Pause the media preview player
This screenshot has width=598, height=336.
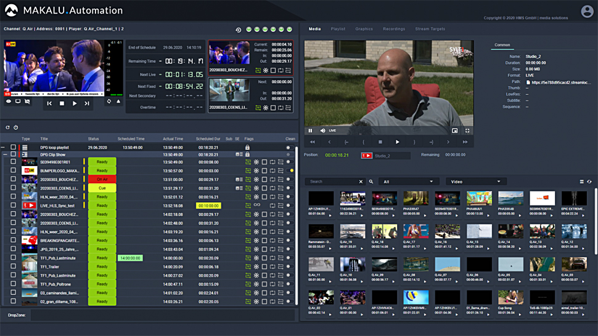[x=310, y=130]
